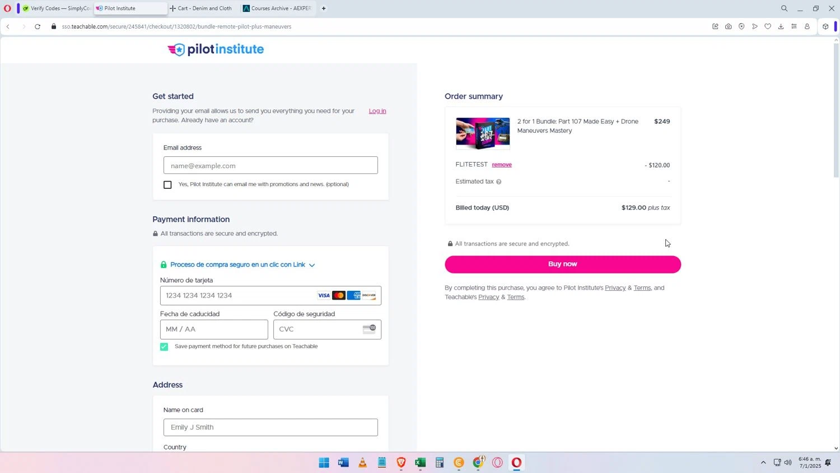Click the volume speaker tray icon
Image resolution: width=840 pixels, height=473 pixels.
[x=788, y=462]
